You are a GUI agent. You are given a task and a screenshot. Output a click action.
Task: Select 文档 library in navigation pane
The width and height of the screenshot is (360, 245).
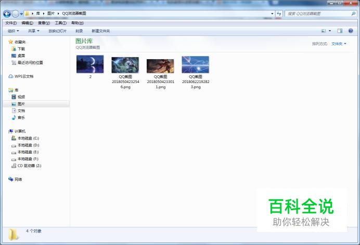21,111
